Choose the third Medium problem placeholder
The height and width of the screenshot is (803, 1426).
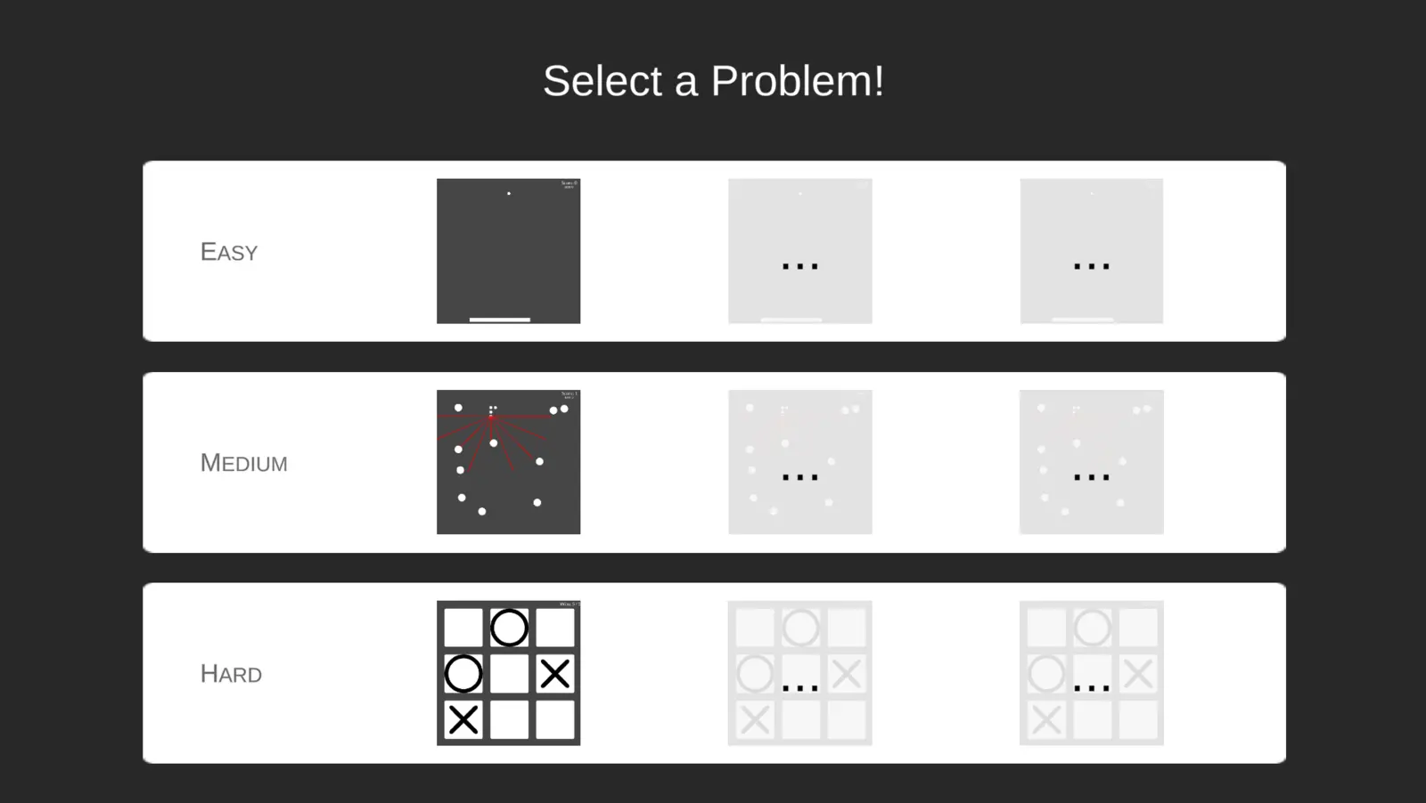tap(1091, 462)
